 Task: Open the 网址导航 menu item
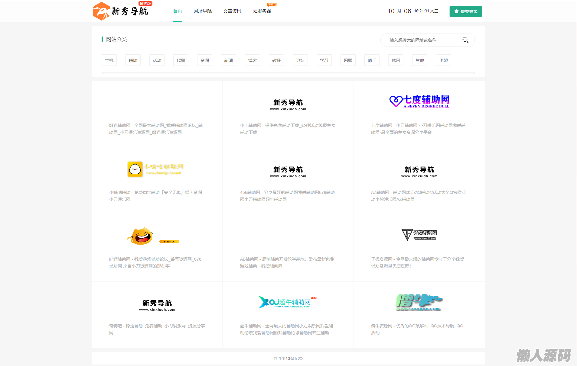(x=203, y=11)
